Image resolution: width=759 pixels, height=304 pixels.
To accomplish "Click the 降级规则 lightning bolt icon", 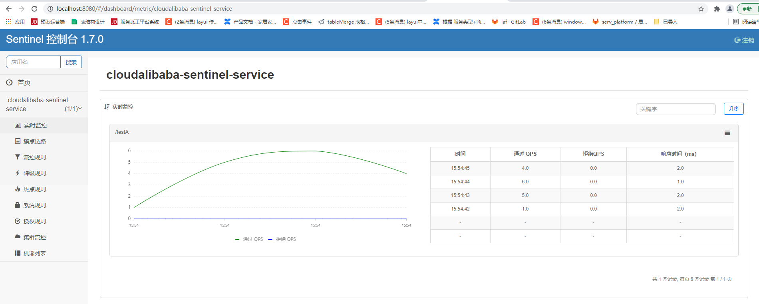I will pyautogui.click(x=17, y=173).
